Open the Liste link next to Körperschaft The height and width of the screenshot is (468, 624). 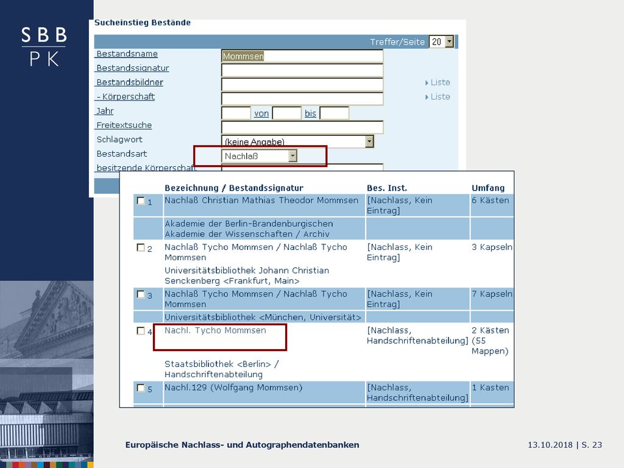tap(438, 97)
